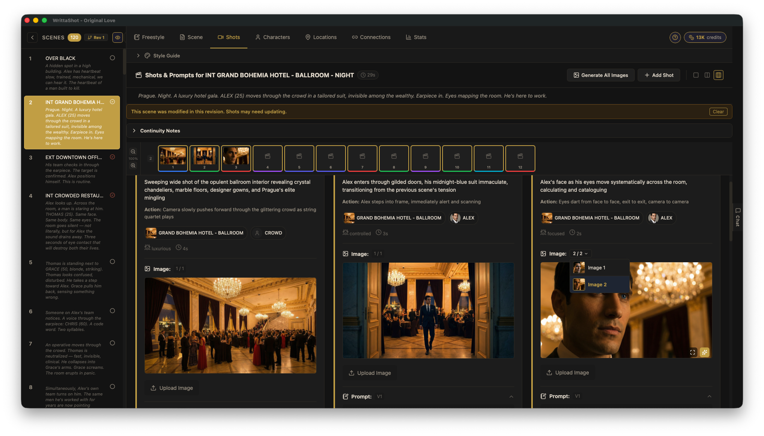Viewport: 764px width, 436px height.
Task: Click the 100% zoom level indicator
Action: pos(133,158)
